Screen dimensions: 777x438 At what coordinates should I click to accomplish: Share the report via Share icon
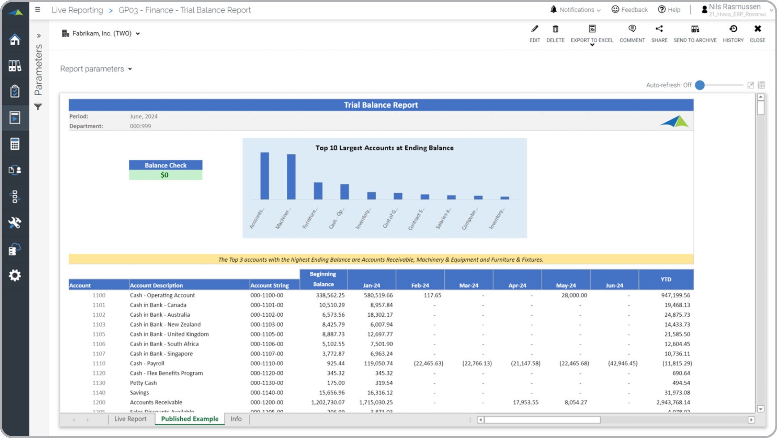tap(659, 29)
